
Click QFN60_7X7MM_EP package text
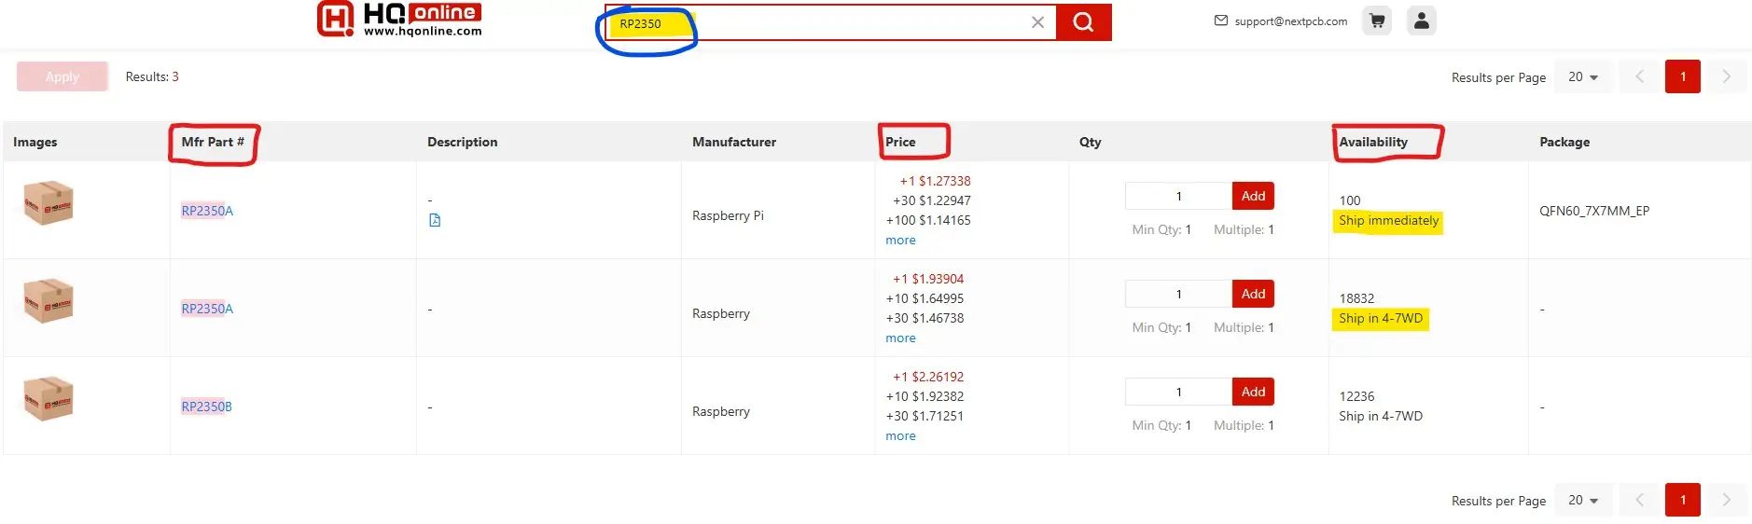click(x=1594, y=211)
